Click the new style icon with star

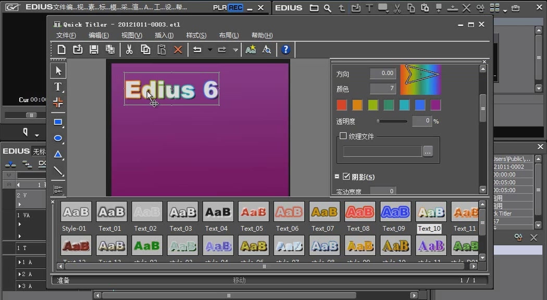pyautogui.click(x=251, y=49)
